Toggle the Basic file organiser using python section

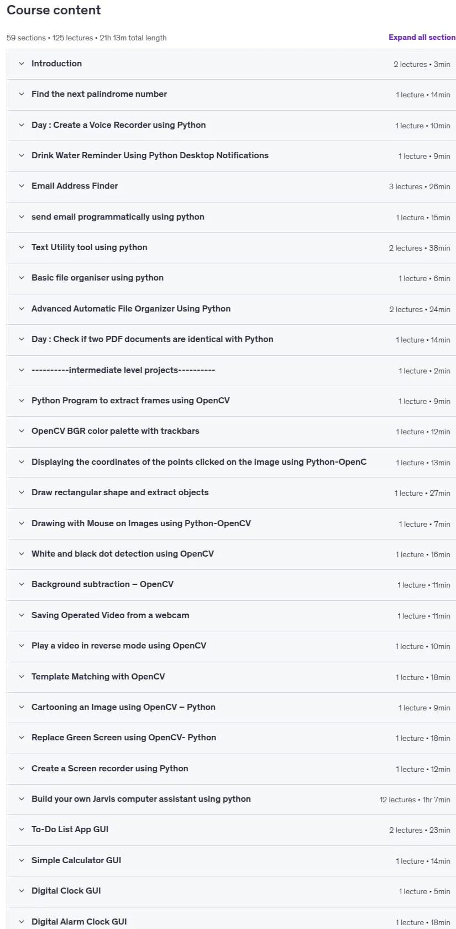click(x=231, y=278)
